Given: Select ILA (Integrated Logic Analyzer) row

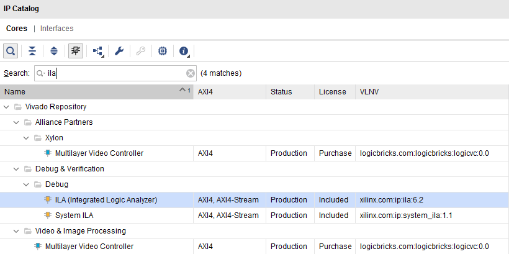Looking at the screenshot, I should coord(106,200).
